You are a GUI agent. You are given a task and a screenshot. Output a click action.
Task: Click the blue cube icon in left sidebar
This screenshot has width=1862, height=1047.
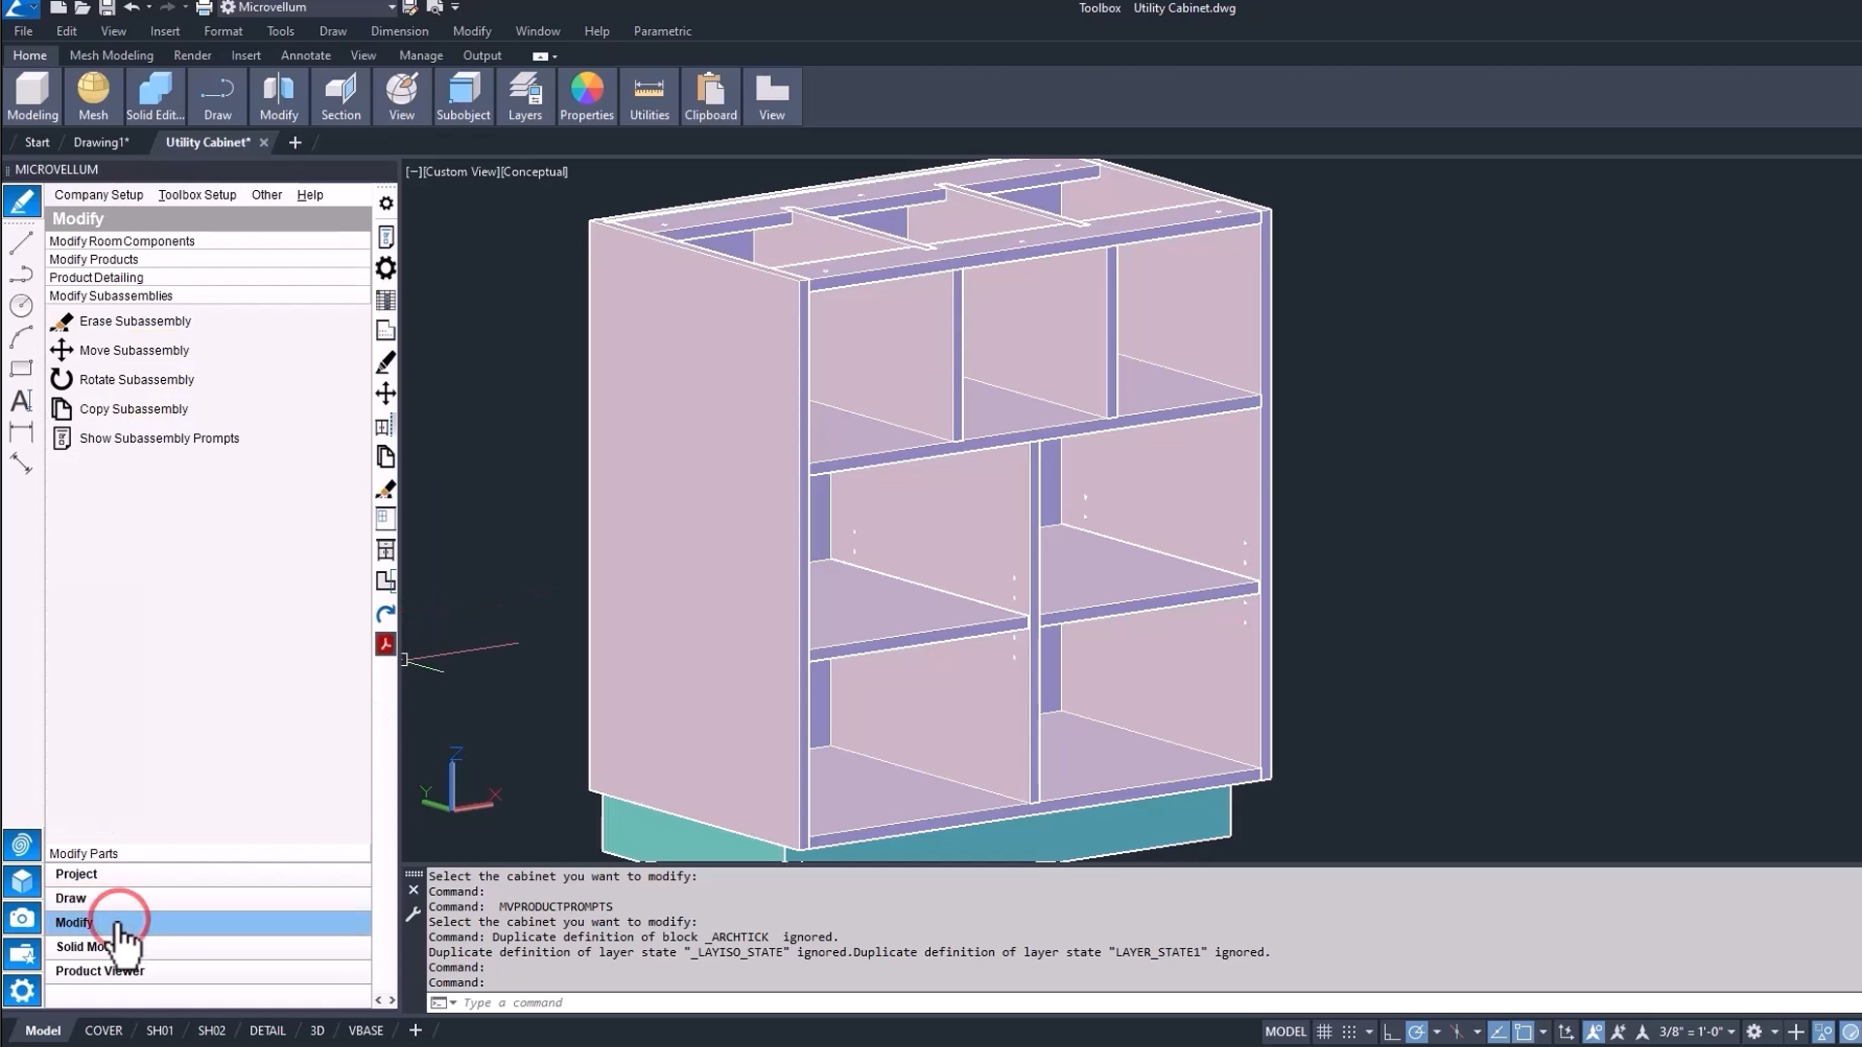pos(21,881)
